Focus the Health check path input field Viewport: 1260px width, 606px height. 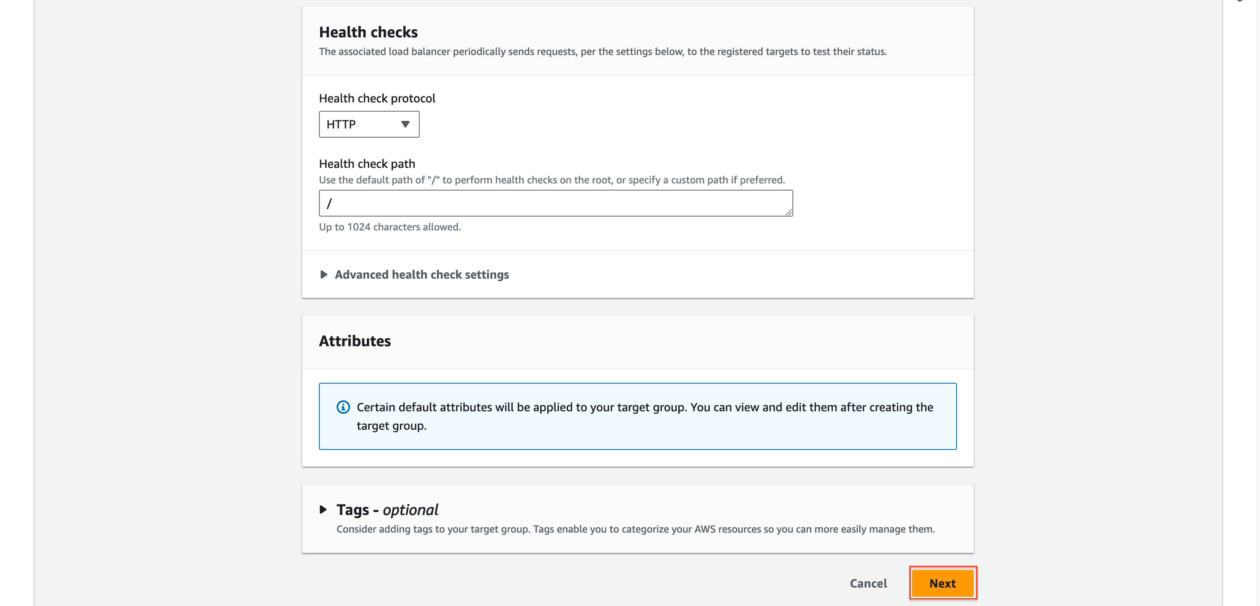[x=555, y=203]
